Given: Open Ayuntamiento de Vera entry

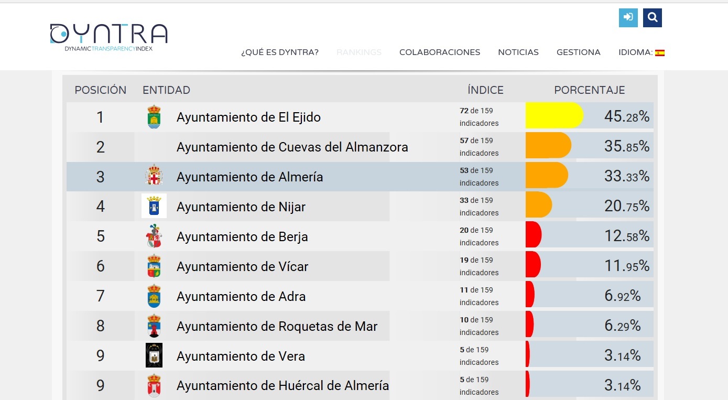Looking at the screenshot, I should pyautogui.click(x=241, y=356).
